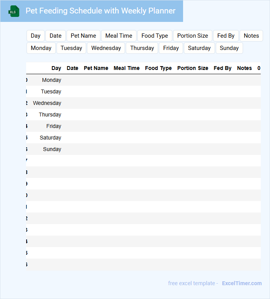Viewport: 270px width, 299px height.
Task: Click the Fed By column header
Action: tap(222, 68)
